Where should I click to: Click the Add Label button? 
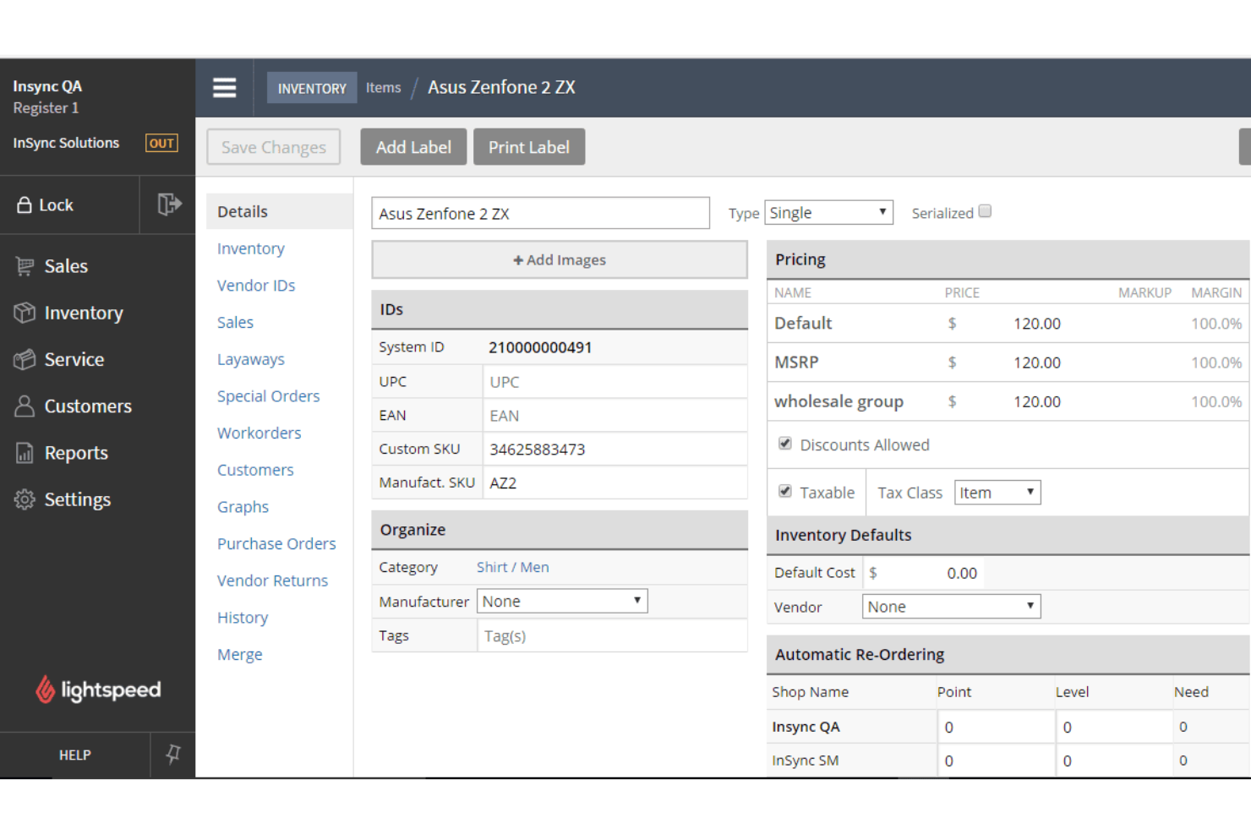(413, 147)
